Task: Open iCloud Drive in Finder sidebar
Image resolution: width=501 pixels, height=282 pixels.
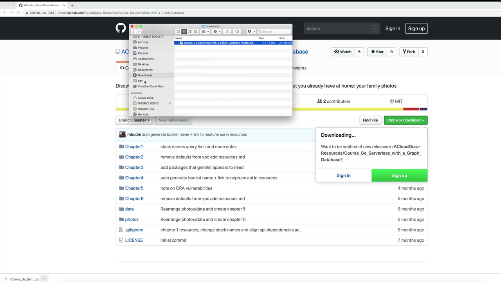Action: (145, 98)
